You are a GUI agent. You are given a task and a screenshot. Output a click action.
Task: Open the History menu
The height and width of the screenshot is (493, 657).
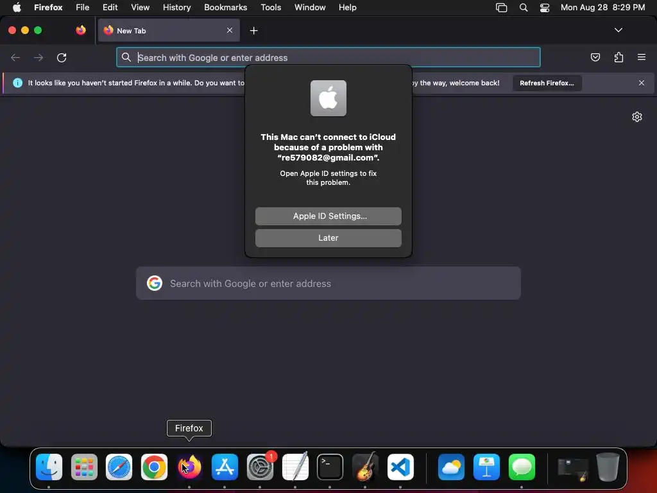(x=177, y=7)
